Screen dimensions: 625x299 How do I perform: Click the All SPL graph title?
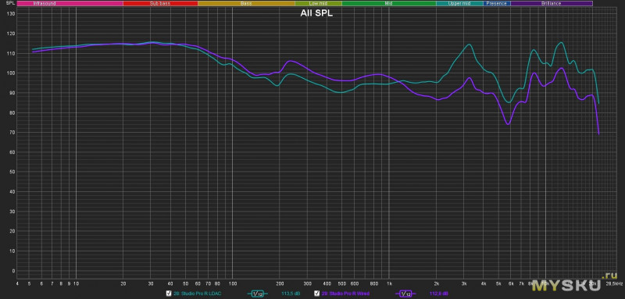tap(316, 13)
